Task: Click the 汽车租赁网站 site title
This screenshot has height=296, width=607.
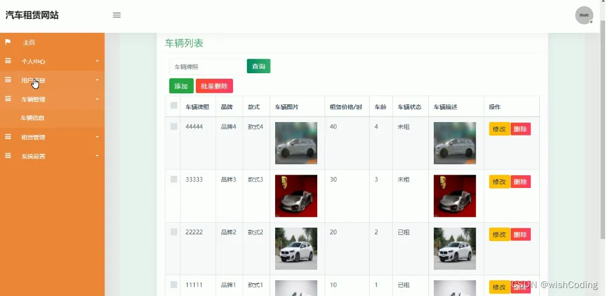Action: click(32, 15)
